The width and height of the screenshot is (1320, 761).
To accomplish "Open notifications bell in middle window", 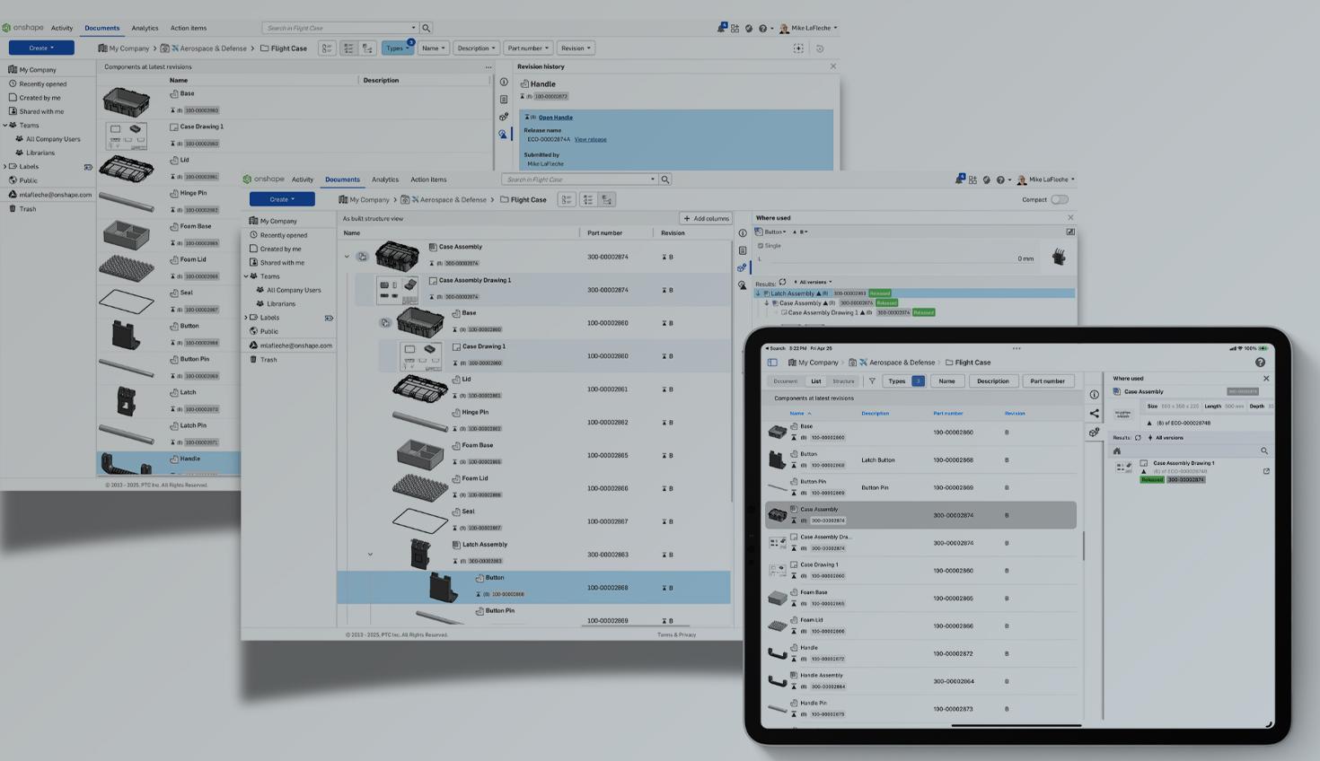I will (x=960, y=179).
